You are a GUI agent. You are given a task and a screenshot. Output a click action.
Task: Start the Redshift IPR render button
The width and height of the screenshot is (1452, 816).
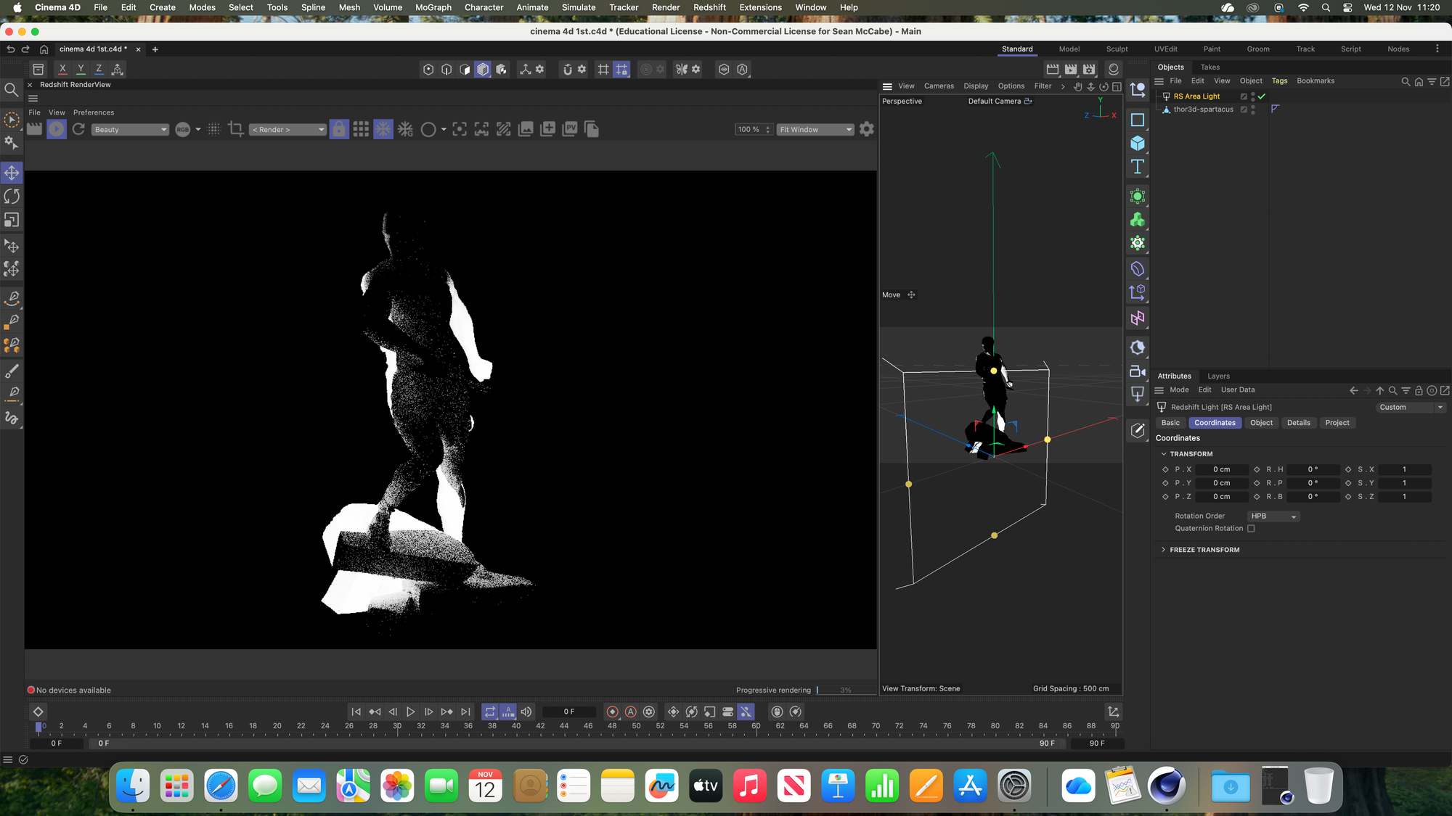pos(57,129)
